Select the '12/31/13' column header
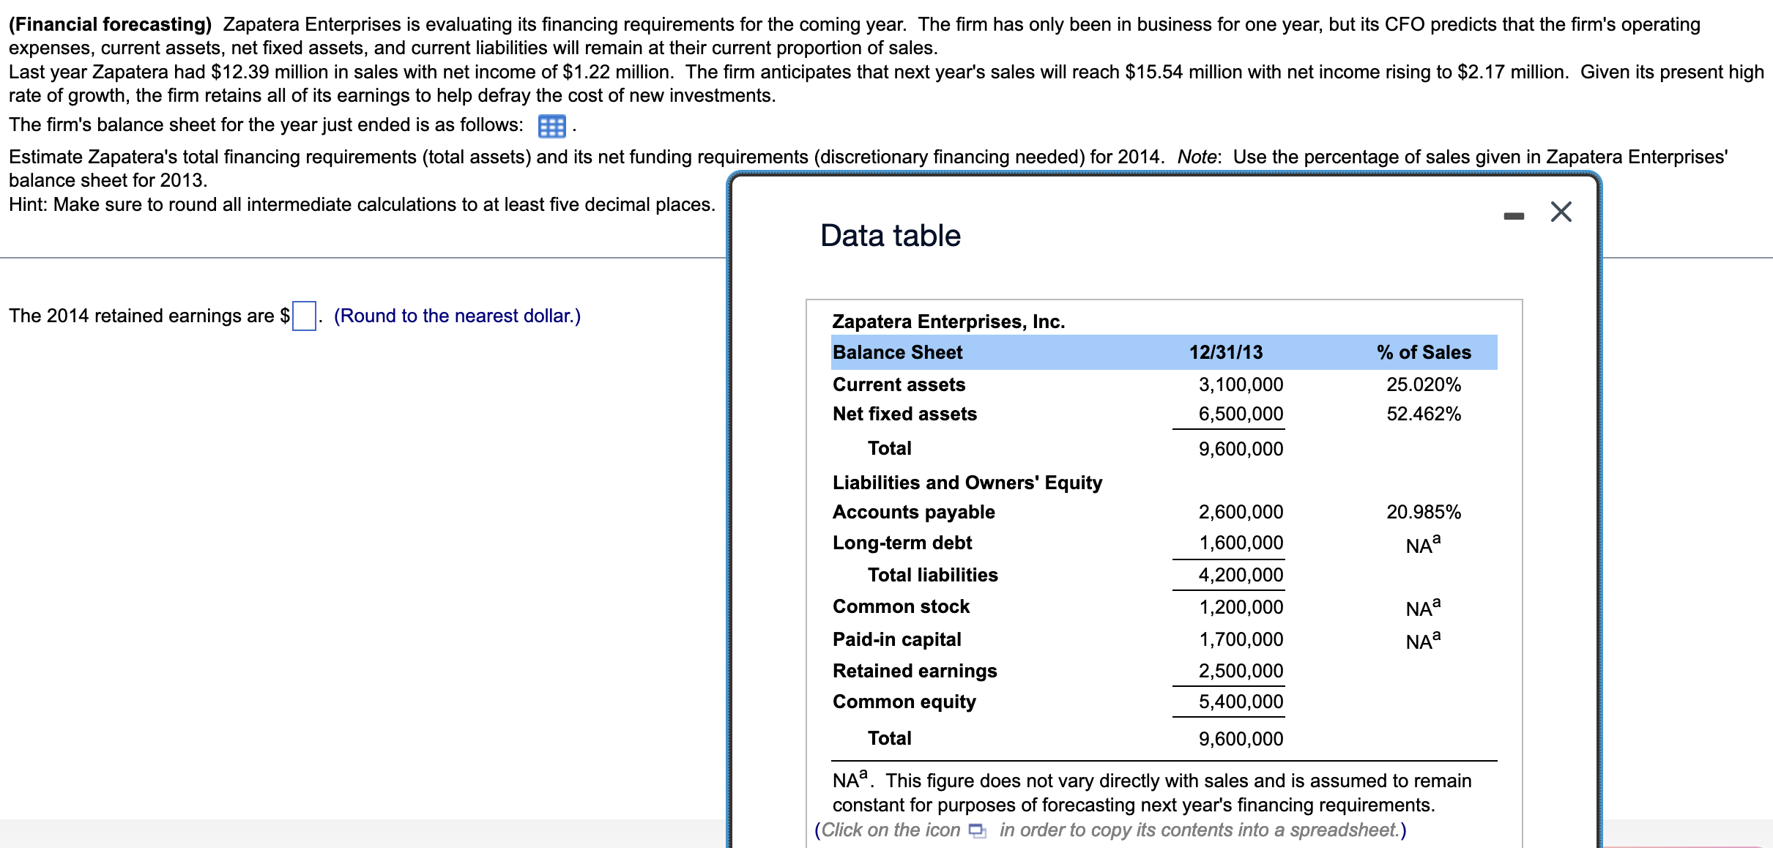 pos(1225,352)
